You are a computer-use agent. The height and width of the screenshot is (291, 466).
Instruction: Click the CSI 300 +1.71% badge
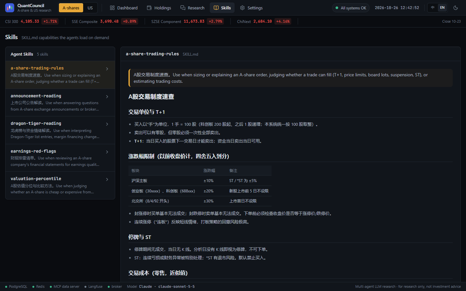[x=50, y=21]
